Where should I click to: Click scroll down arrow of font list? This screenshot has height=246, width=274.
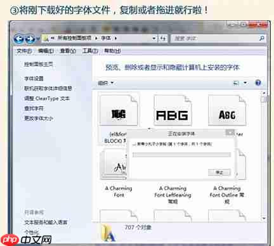tap(264, 218)
